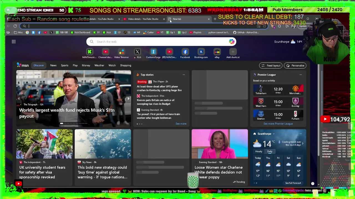Open the West Ham vs Burnley fixture
This screenshot has width=355, height=199.
[278, 103]
